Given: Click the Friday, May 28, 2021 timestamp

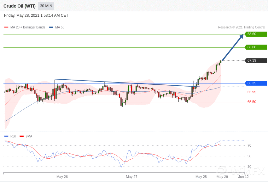Looking at the screenshot, I should pyautogui.click(x=36, y=15).
